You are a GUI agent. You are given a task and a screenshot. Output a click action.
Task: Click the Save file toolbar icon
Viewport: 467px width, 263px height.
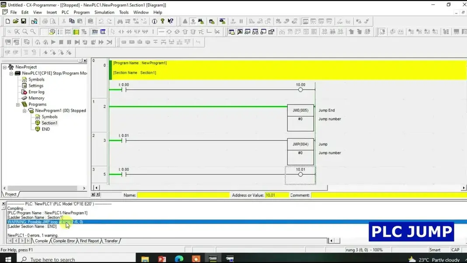tap(24, 21)
